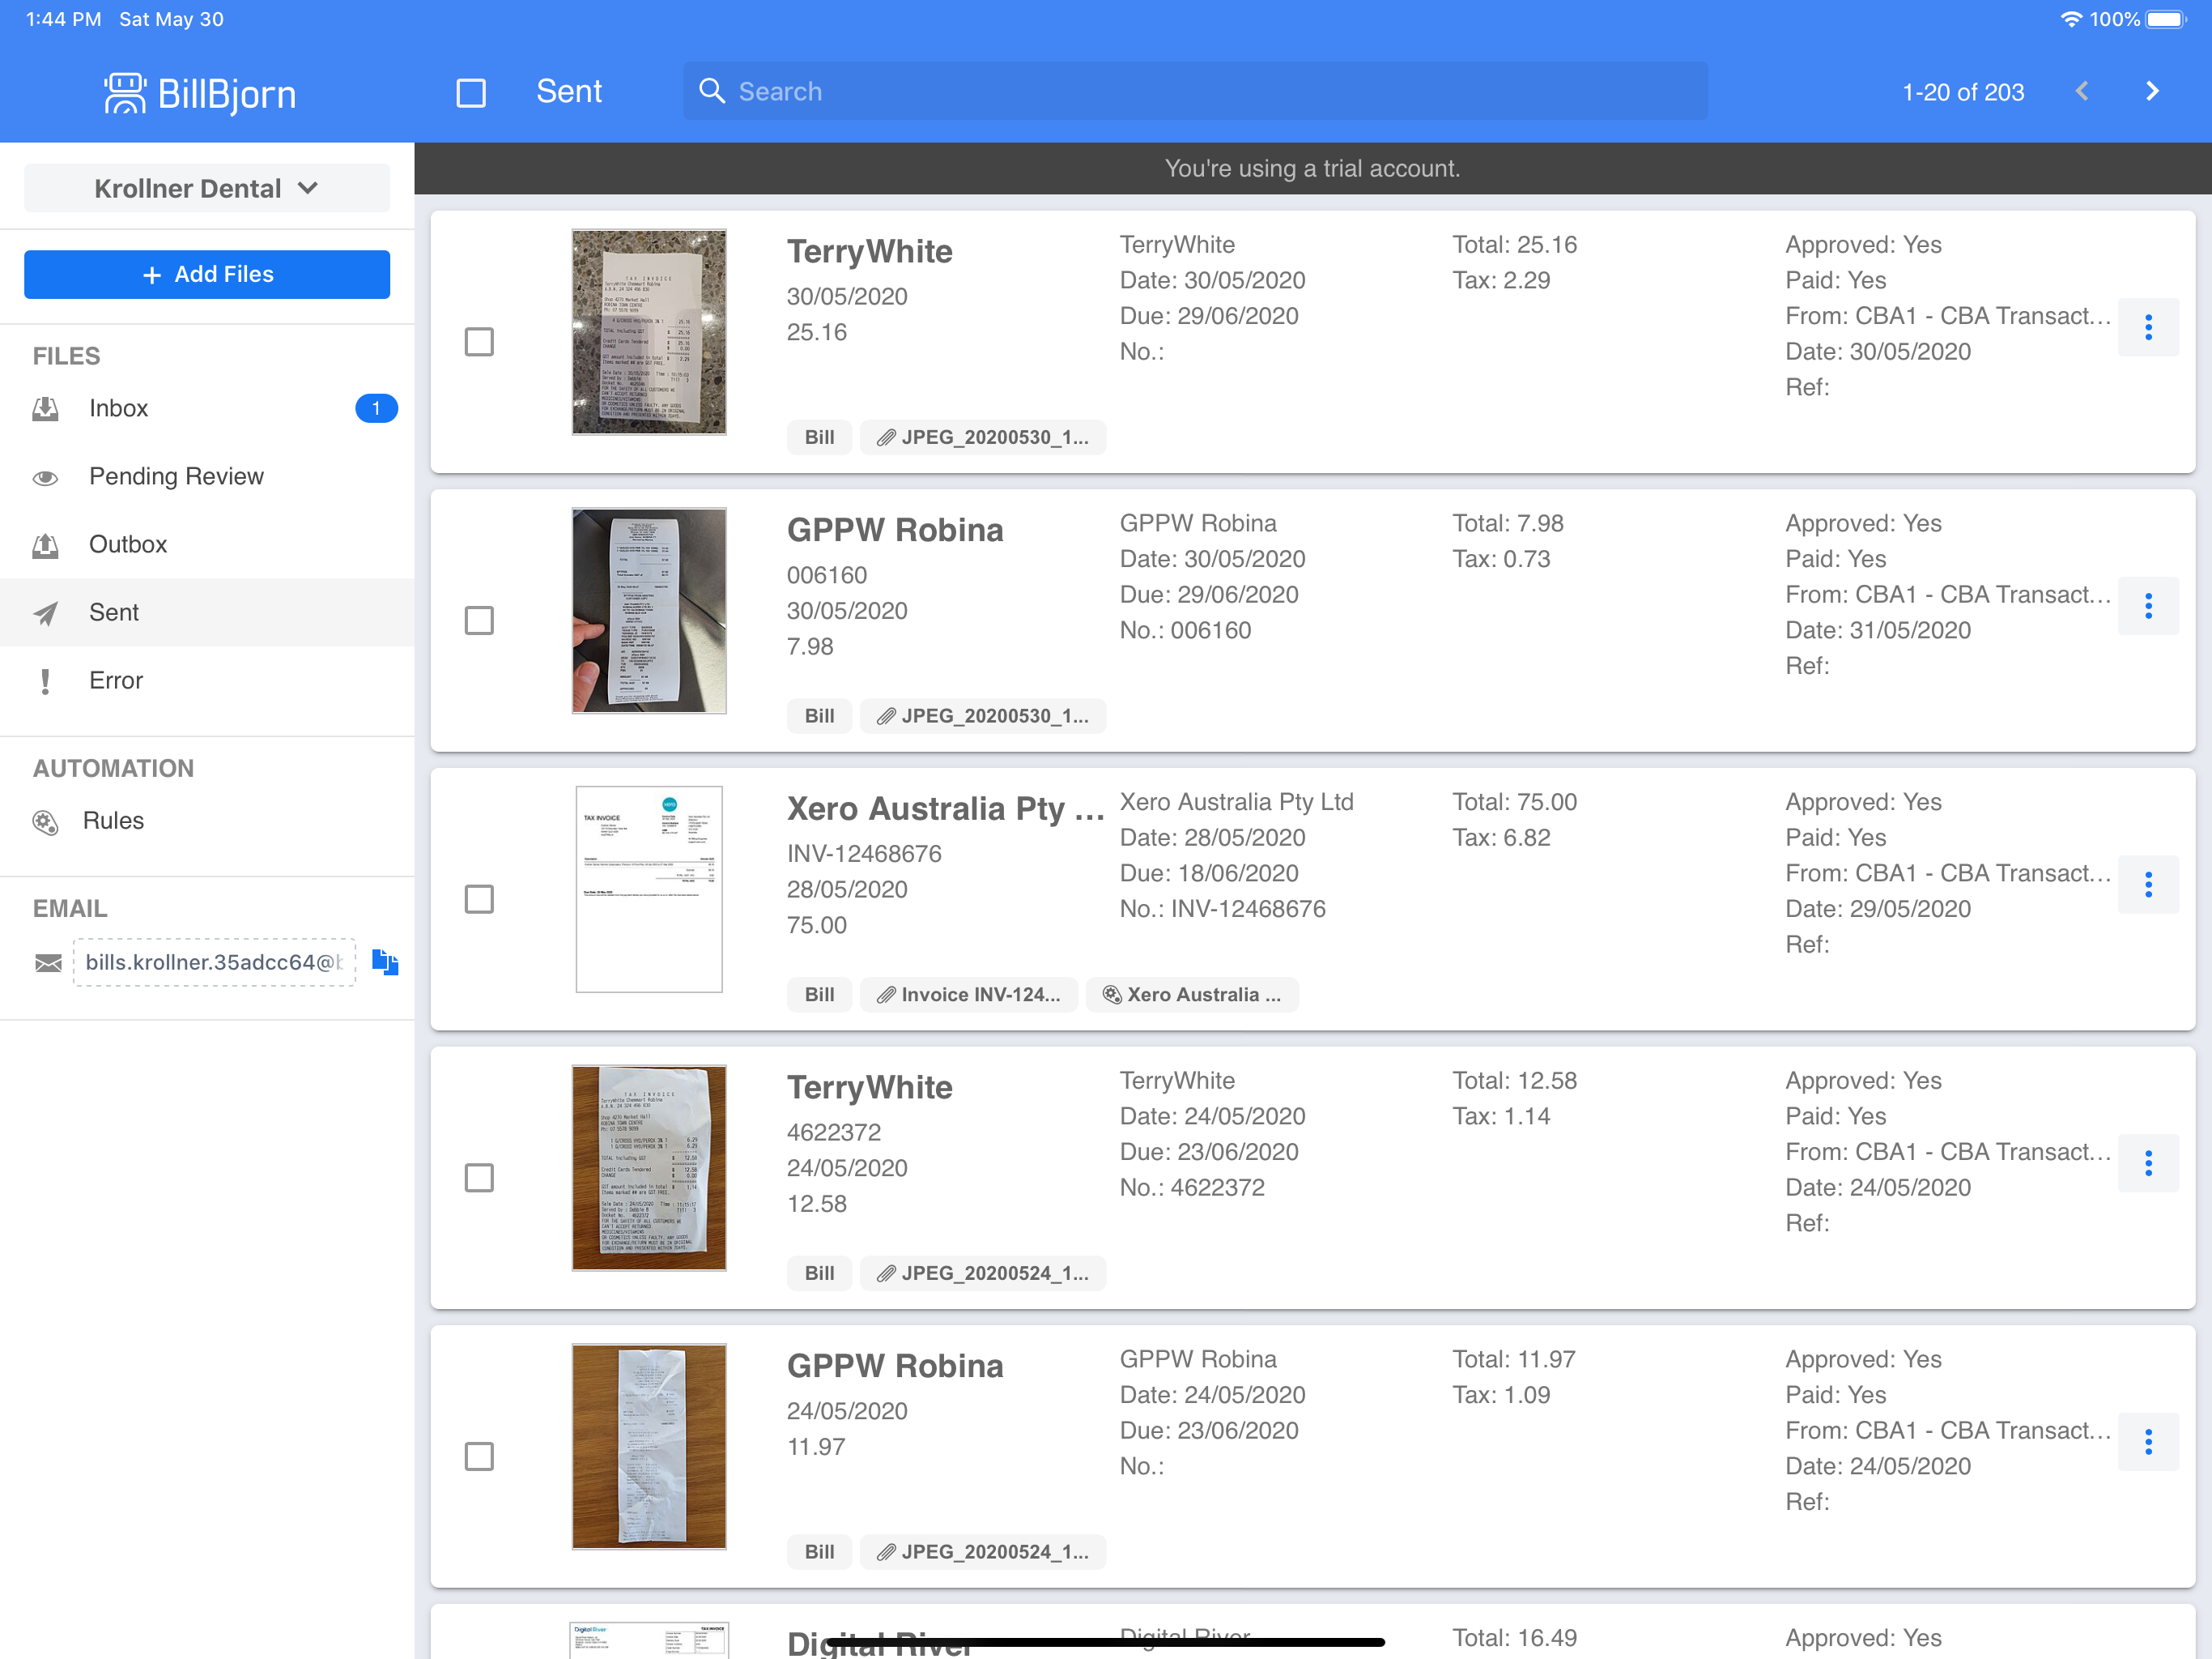Viewport: 2212px width, 1659px height.
Task: Check the Xero Australia INV-12468676 checkbox
Action: tap(479, 898)
